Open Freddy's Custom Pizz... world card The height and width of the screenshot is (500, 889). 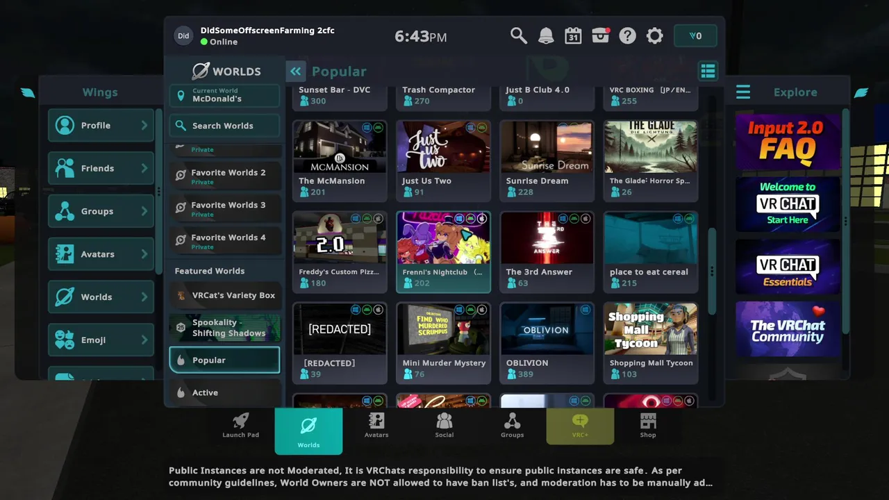tap(340, 251)
